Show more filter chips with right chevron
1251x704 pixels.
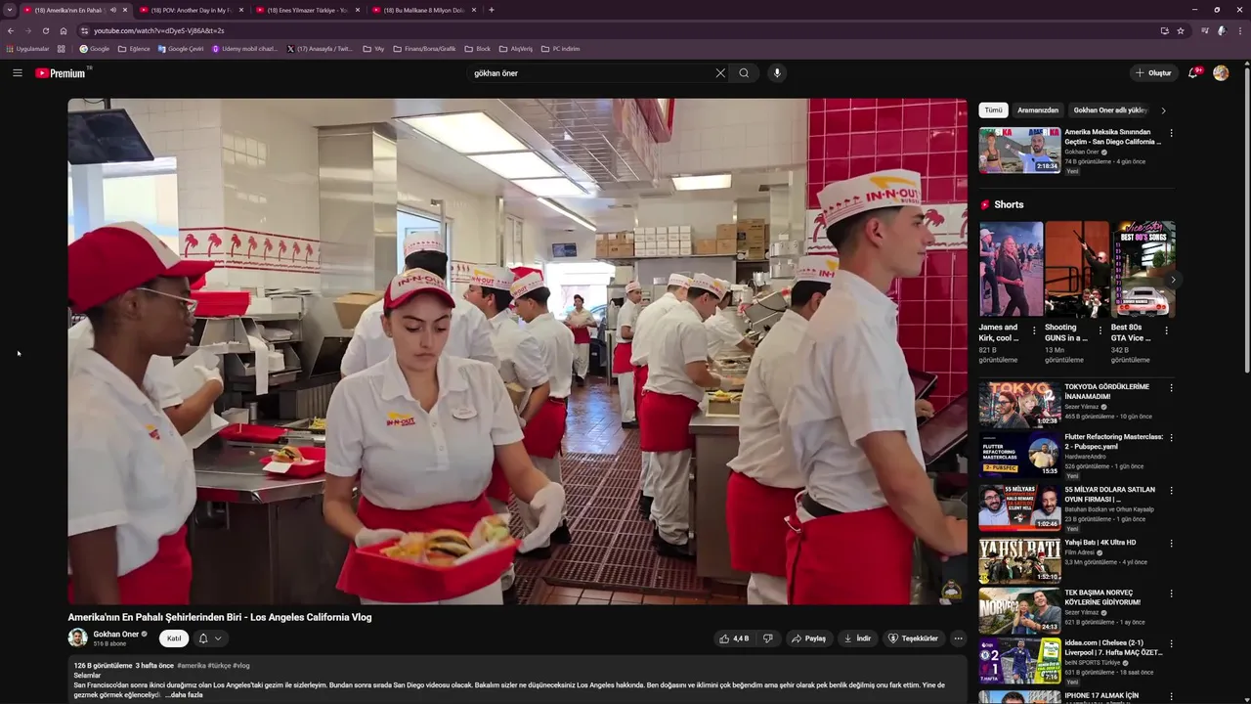click(x=1163, y=110)
